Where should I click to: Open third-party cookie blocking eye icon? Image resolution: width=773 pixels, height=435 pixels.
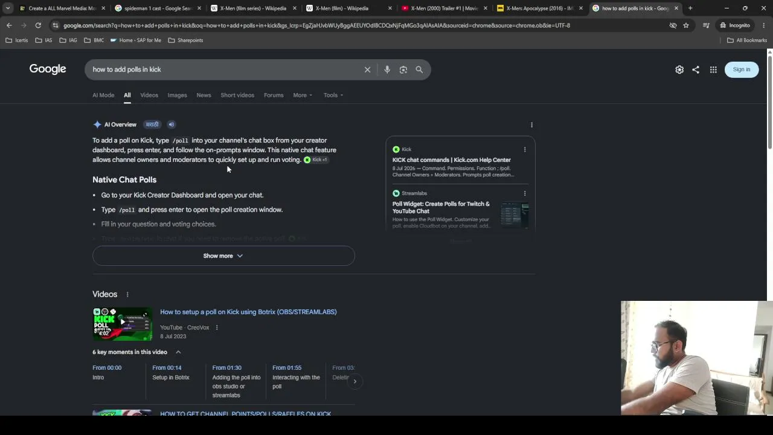pos(673,25)
